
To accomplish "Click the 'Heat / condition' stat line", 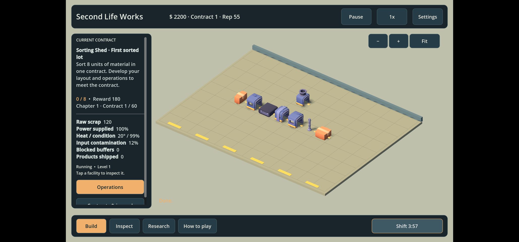I will [x=108, y=136].
